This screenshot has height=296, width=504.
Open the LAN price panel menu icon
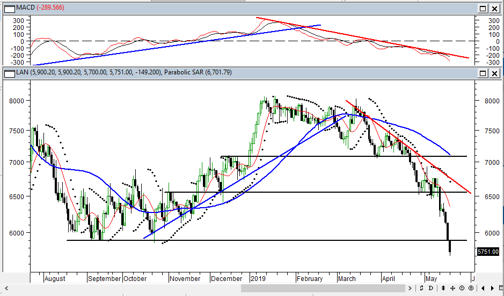(x=9, y=72)
